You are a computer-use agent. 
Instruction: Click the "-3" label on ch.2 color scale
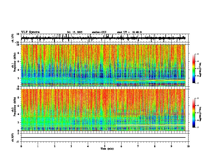197,98
